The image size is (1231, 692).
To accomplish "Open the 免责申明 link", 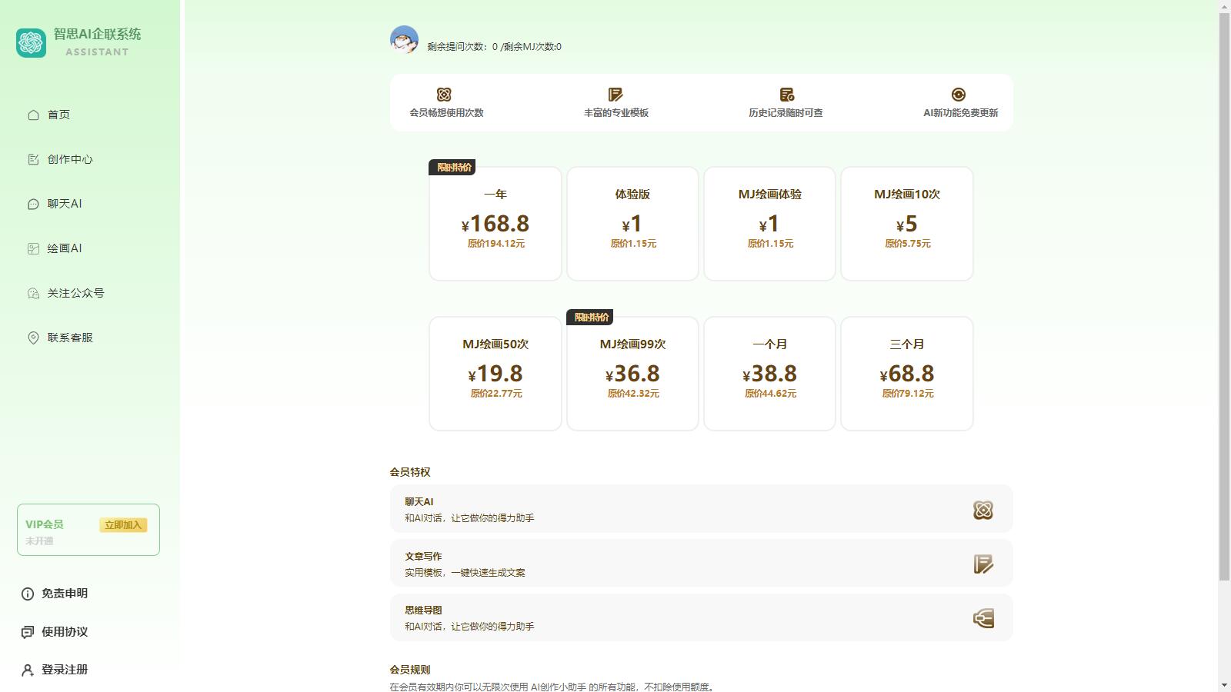I will [x=64, y=594].
